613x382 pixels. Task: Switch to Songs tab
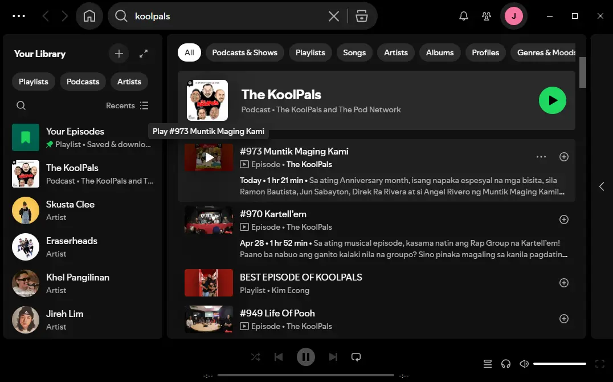point(354,52)
